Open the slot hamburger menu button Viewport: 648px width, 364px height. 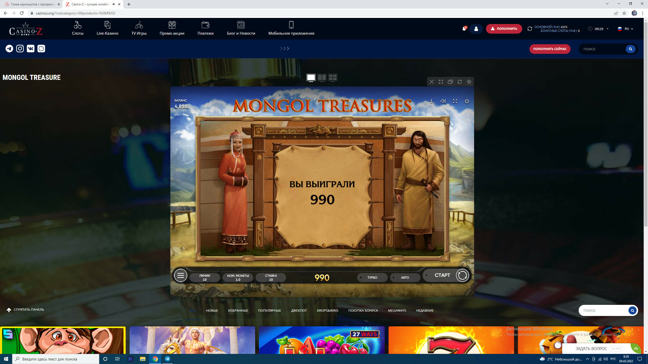click(180, 276)
